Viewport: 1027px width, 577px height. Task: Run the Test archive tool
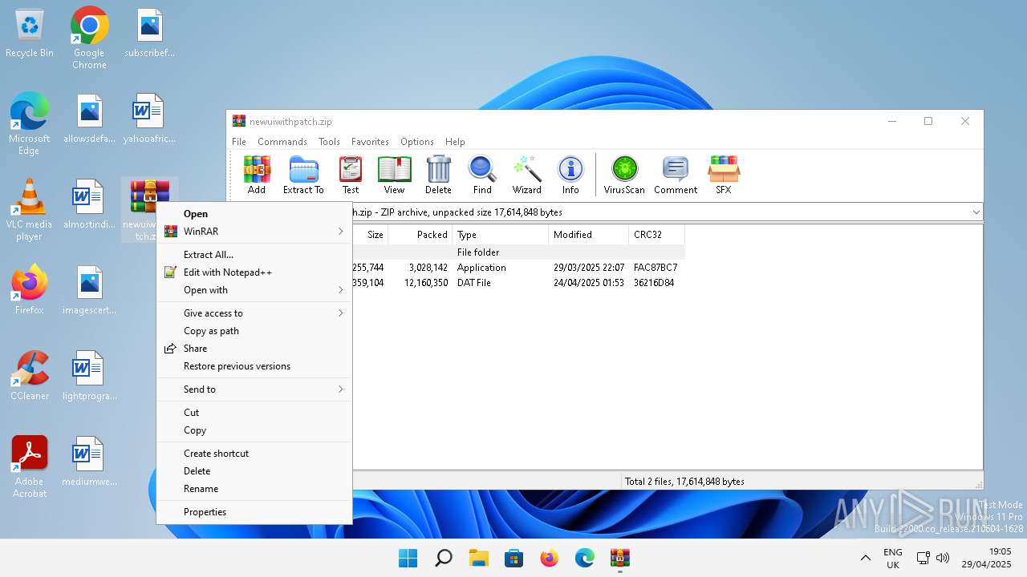coord(351,175)
